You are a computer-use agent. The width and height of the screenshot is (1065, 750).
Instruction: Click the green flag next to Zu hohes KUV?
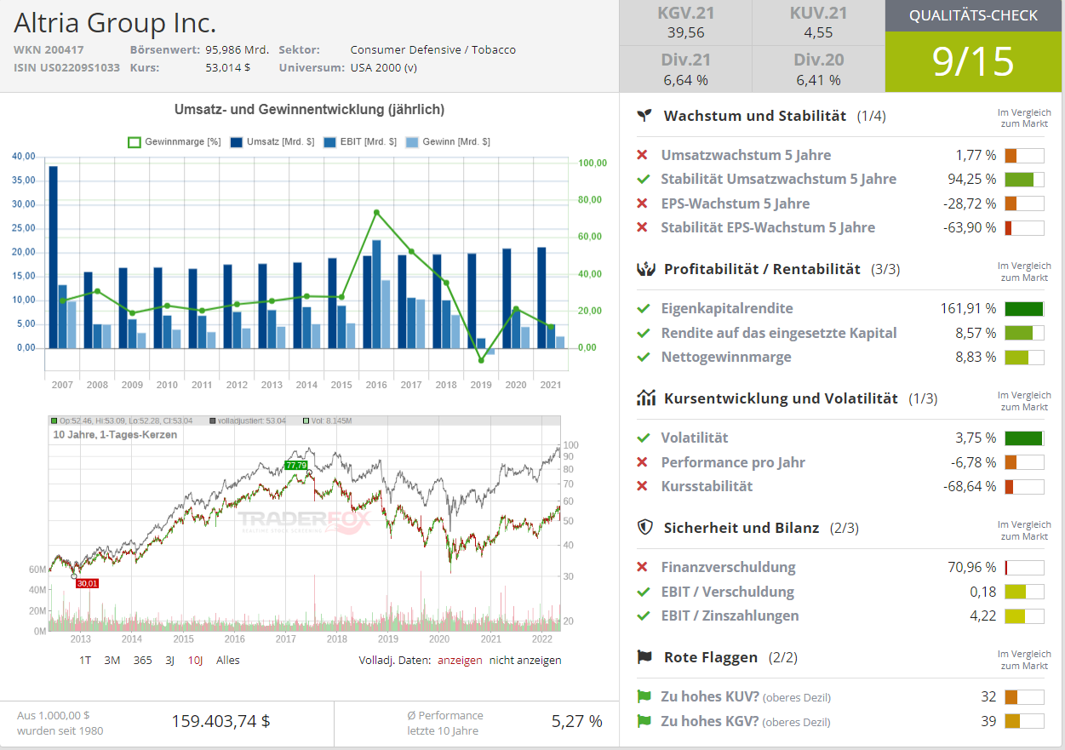644,696
